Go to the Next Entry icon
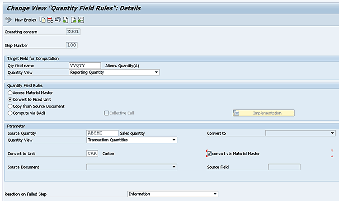The width and height of the screenshot is (339, 201). coord(73,20)
